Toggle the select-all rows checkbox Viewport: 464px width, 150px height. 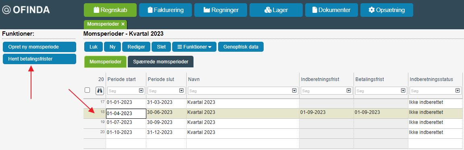87,90
